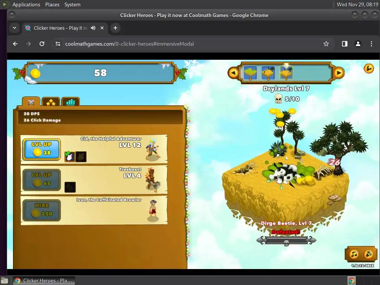Viewport: 380px width, 285px height.
Task: Select zone 7 island thumbnail
Action: tap(286, 73)
